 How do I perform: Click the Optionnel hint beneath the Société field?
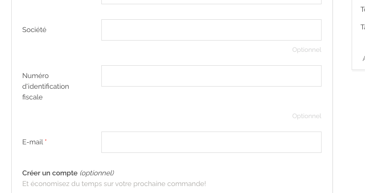[307, 50]
